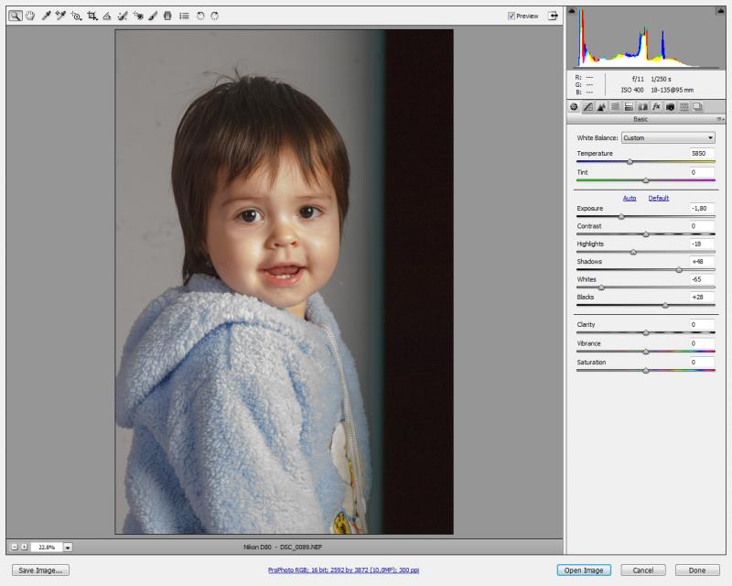The image size is (732, 586).
Task: Click the Exposure slider handle
Action: point(621,216)
